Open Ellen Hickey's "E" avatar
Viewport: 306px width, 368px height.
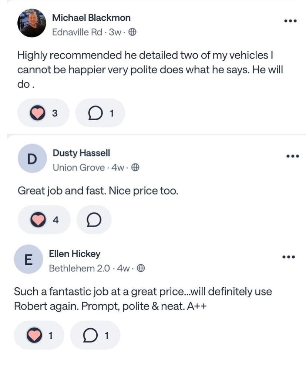28,260
